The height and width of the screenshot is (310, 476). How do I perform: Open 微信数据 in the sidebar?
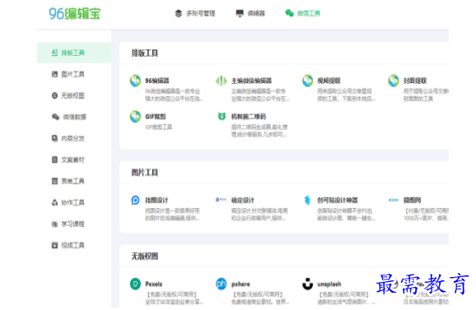[x=74, y=117]
